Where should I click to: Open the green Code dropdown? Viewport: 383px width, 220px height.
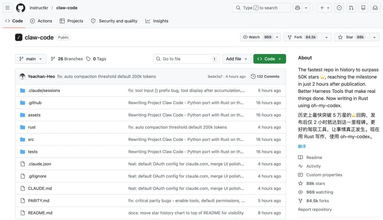(x=270, y=59)
